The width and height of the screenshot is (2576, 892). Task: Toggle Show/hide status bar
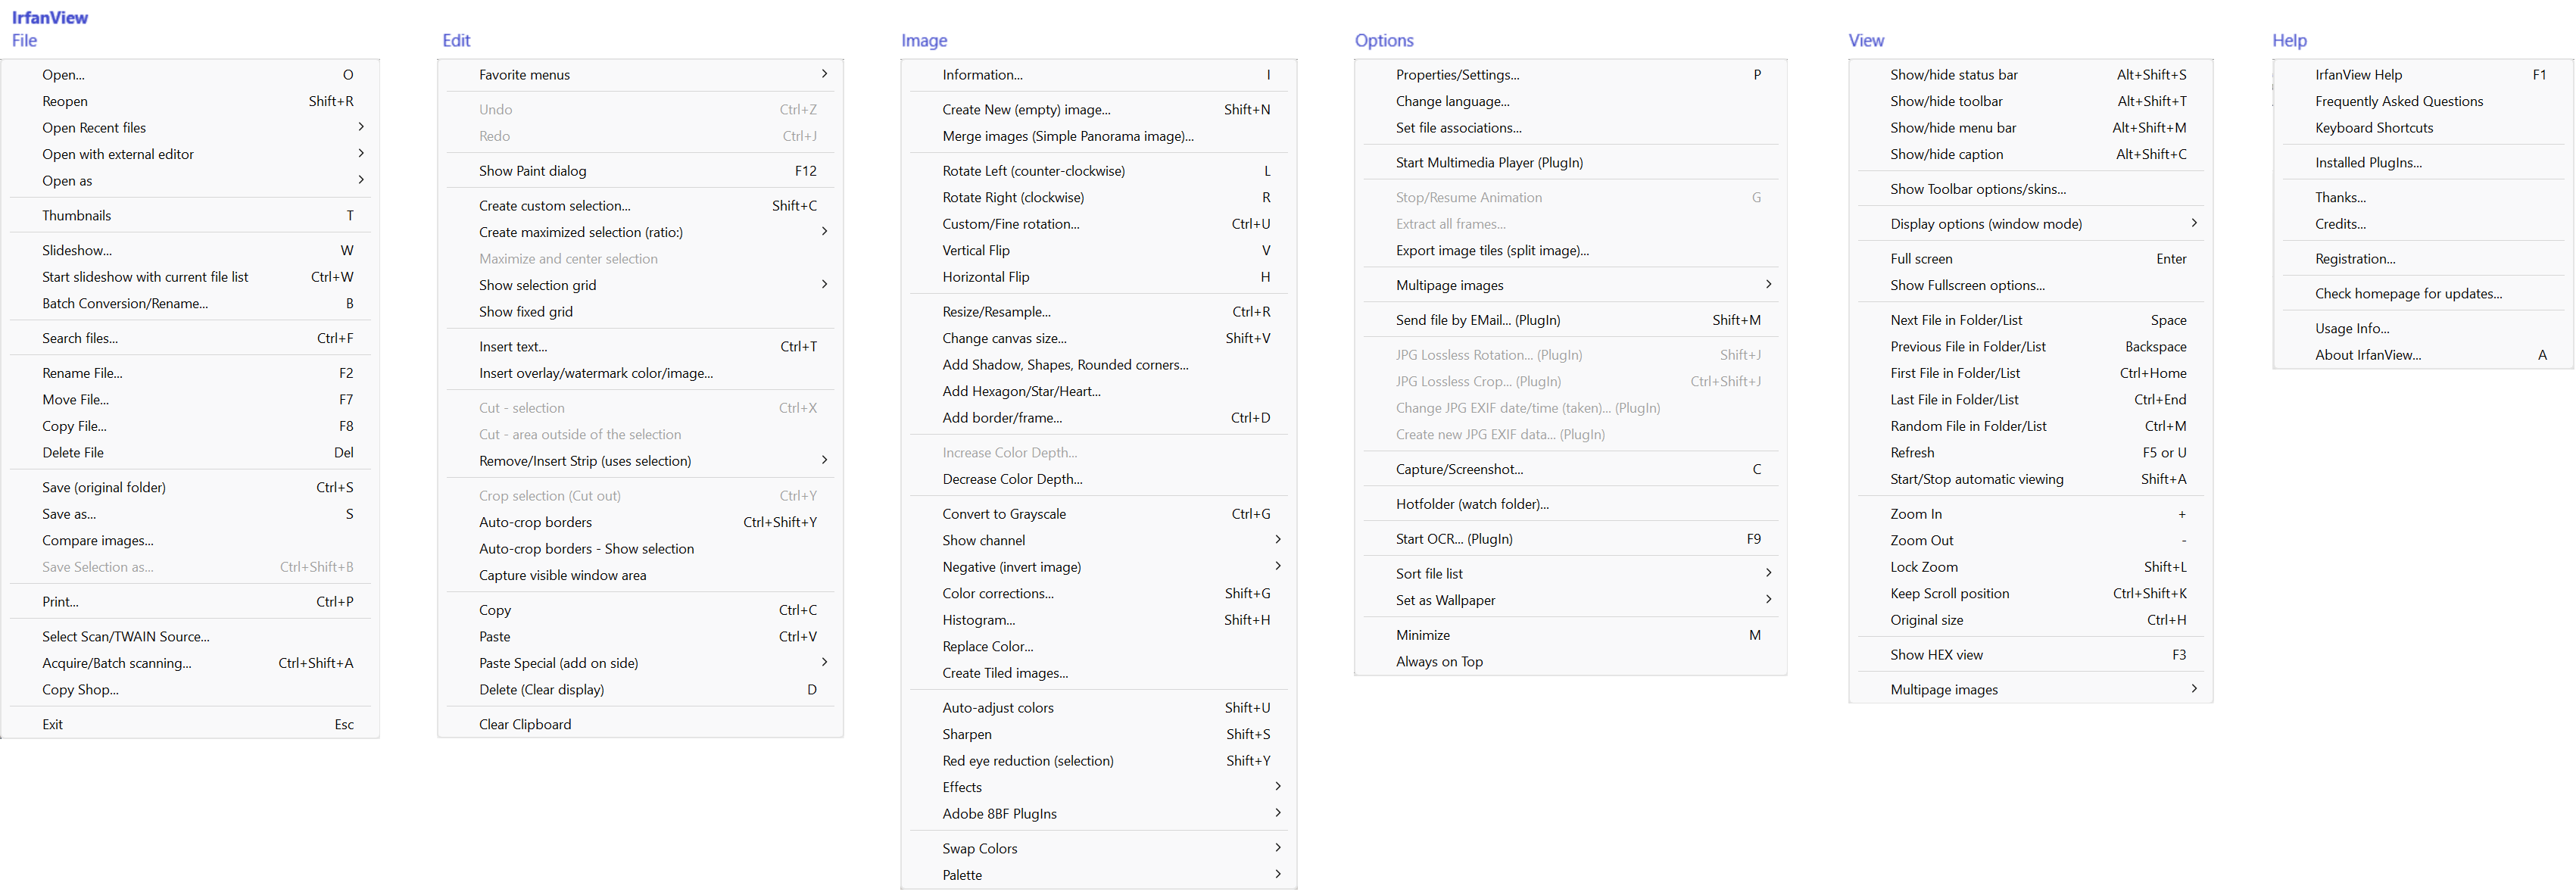tap(1953, 75)
